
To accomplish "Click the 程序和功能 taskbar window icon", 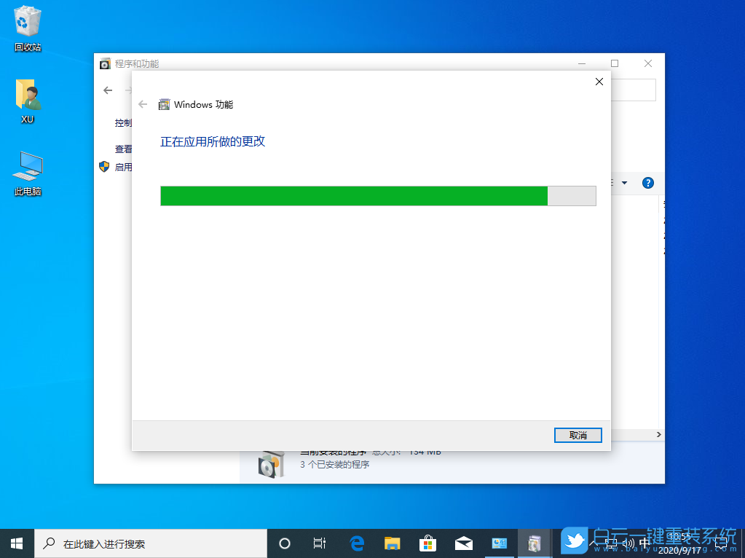I will 535,543.
